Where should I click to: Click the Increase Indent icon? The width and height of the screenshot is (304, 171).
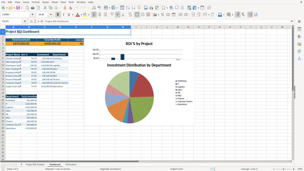pos(193,15)
